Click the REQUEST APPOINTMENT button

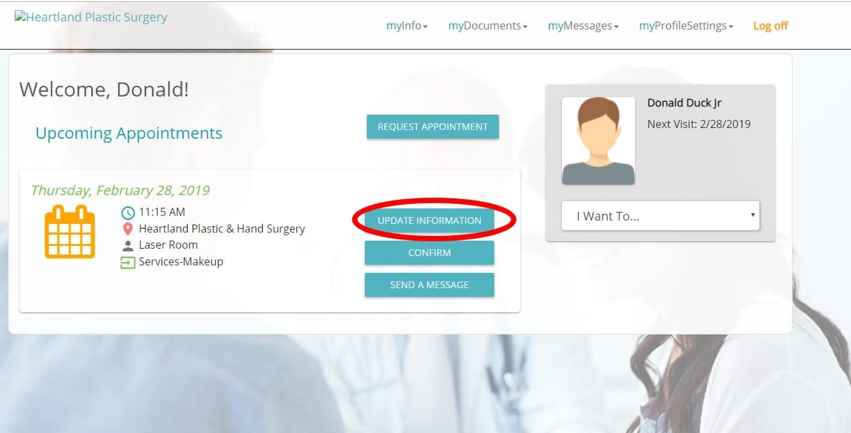click(x=433, y=127)
